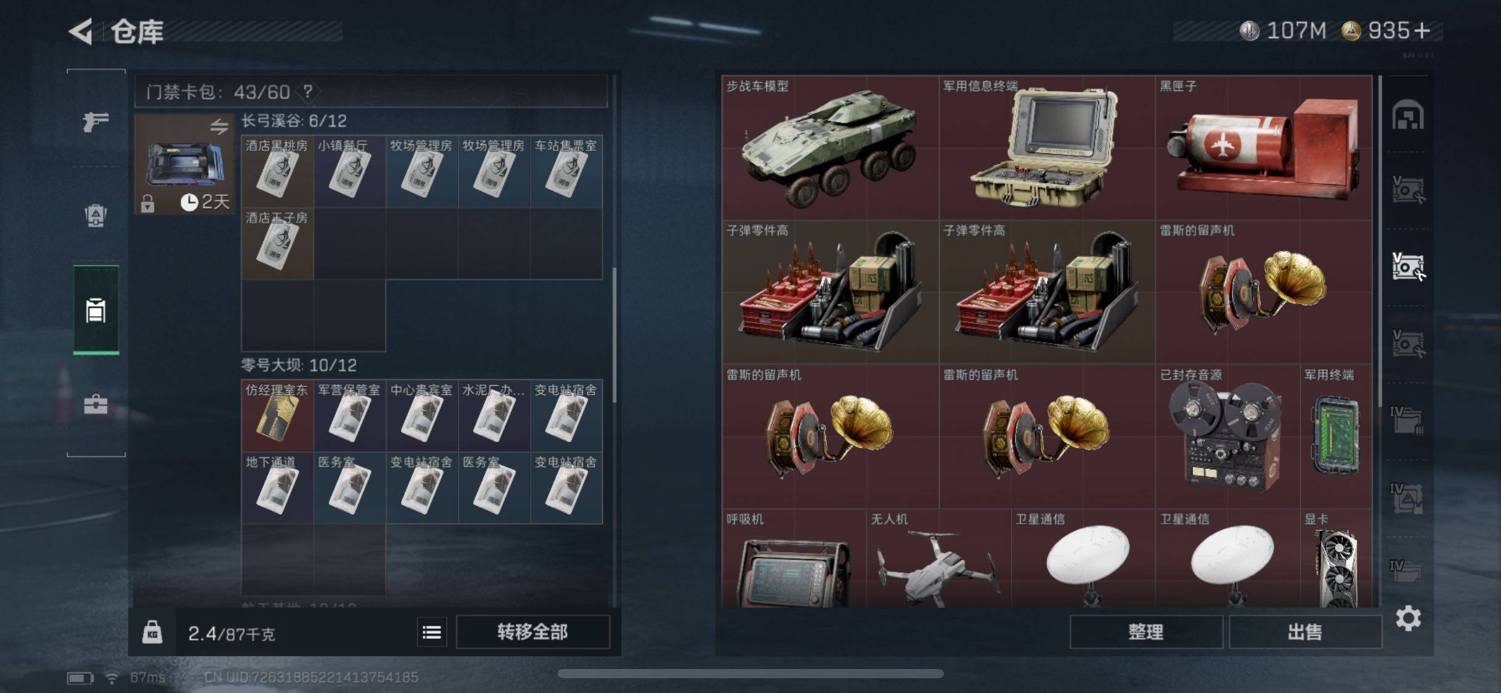Click the swap arrows on keycard case
The height and width of the screenshot is (693, 1501).
click(219, 127)
